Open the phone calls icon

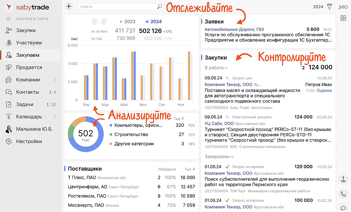343,194
